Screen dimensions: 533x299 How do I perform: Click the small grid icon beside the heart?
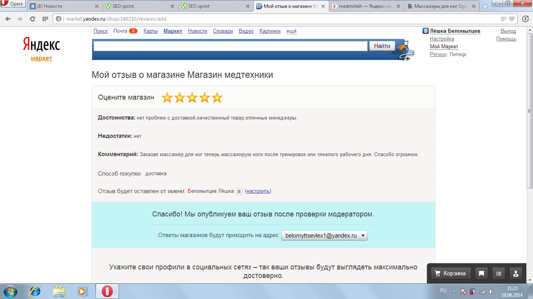coord(504,19)
